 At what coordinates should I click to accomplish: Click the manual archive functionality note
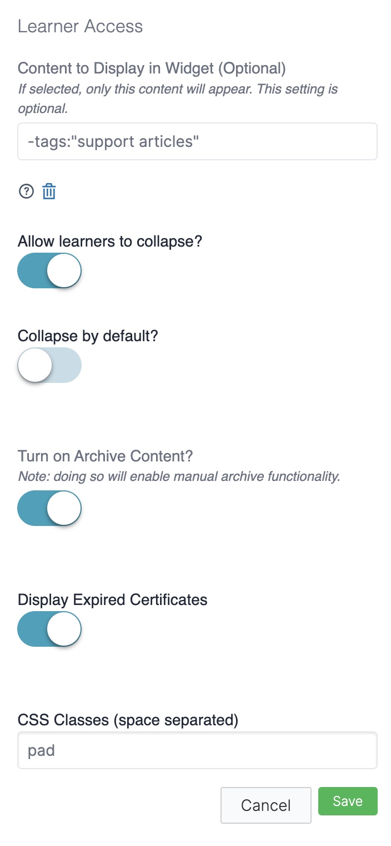tap(179, 477)
